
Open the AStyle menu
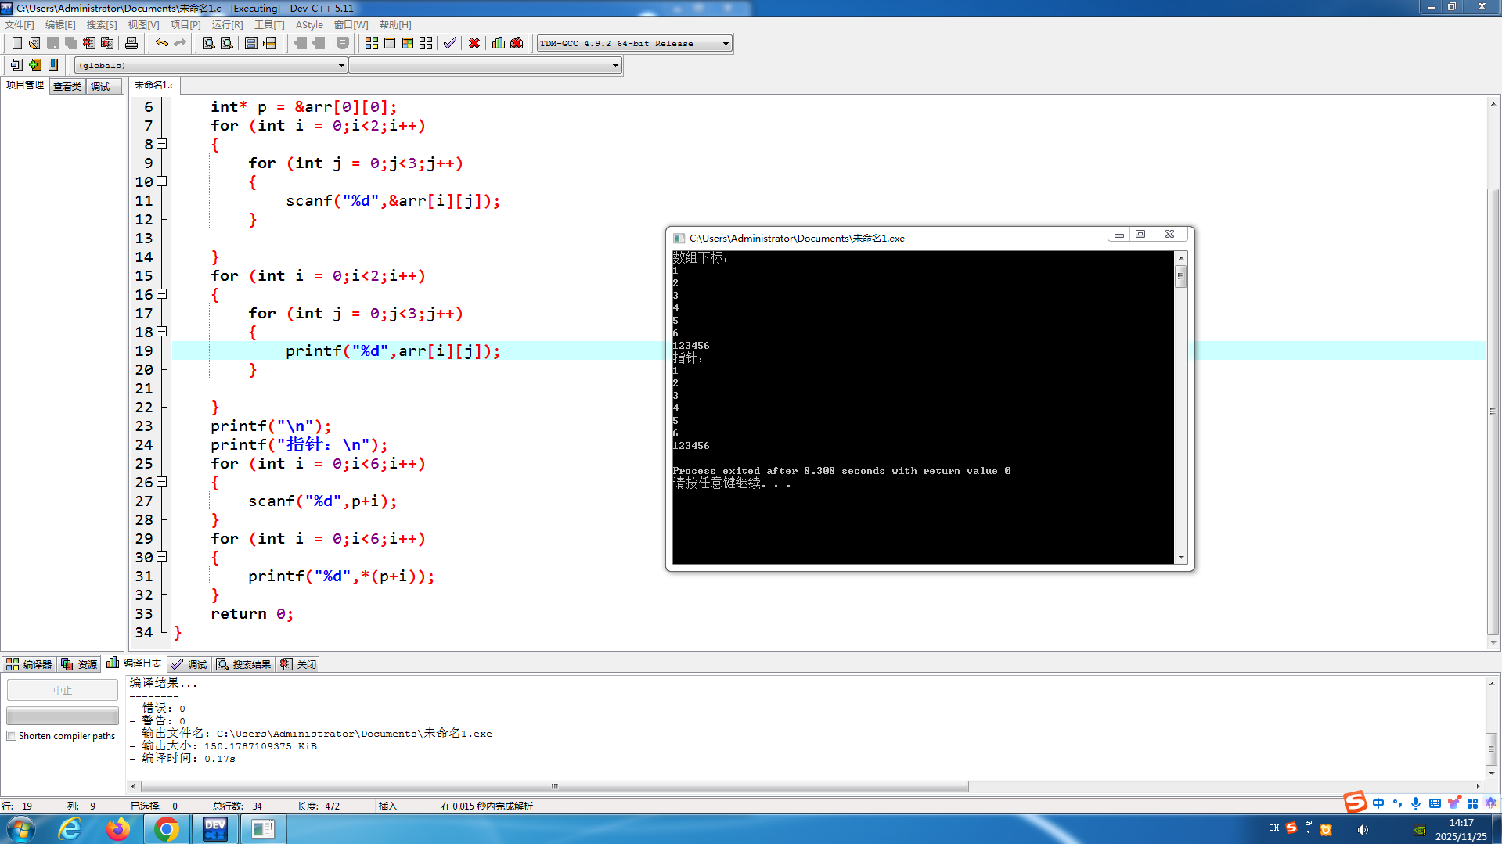click(309, 24)
